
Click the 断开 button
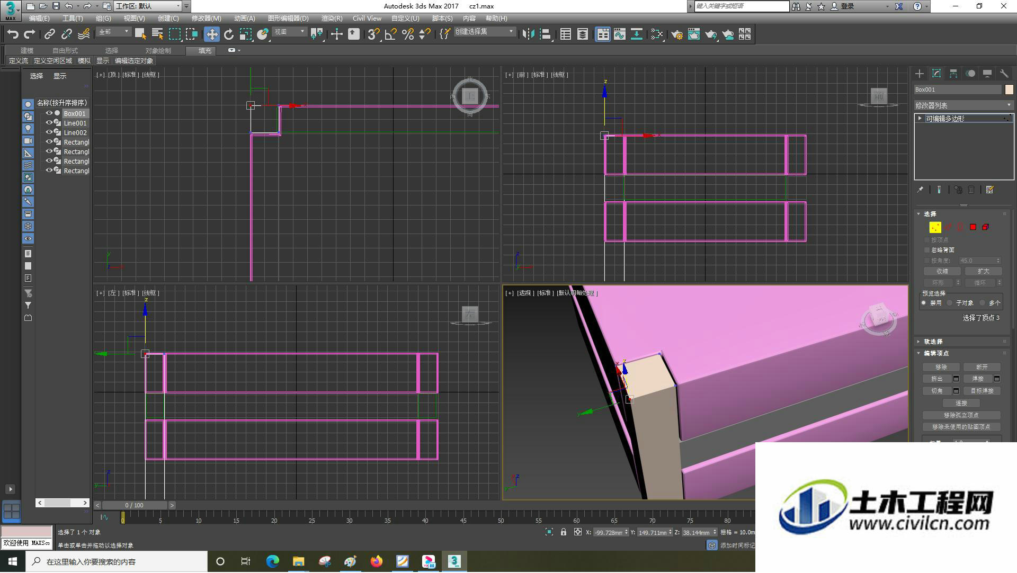click(x=982, y=367)
